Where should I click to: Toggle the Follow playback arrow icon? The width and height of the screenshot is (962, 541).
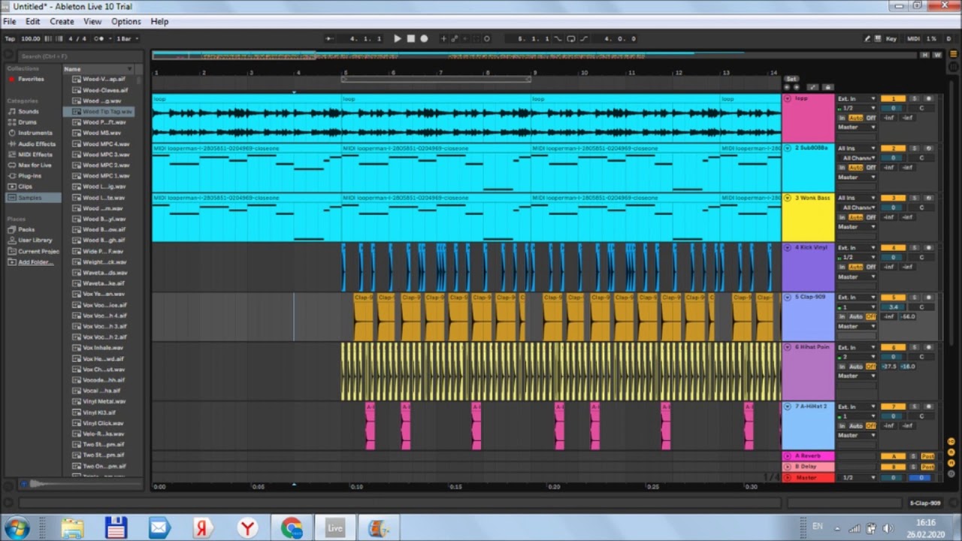329,38
